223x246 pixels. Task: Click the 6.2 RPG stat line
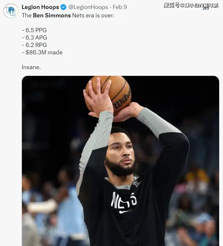point(34,45)
